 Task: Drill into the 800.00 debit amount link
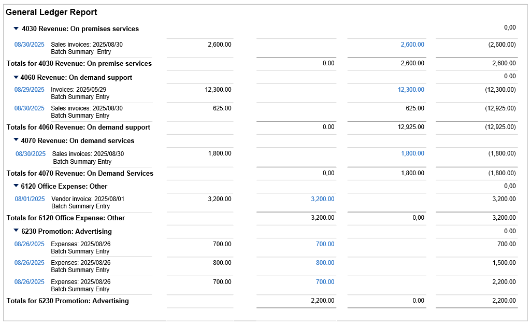point(325,263)
